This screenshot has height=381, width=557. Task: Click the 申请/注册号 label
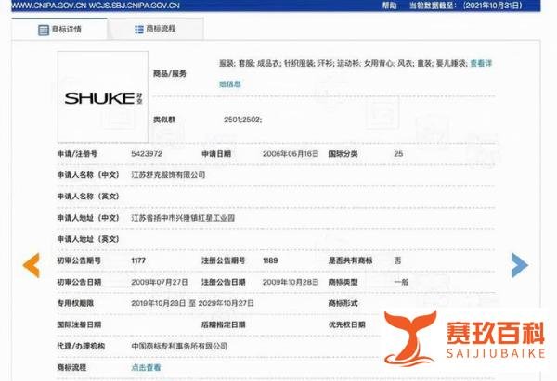pyautogui.click(x=77, y=154)
